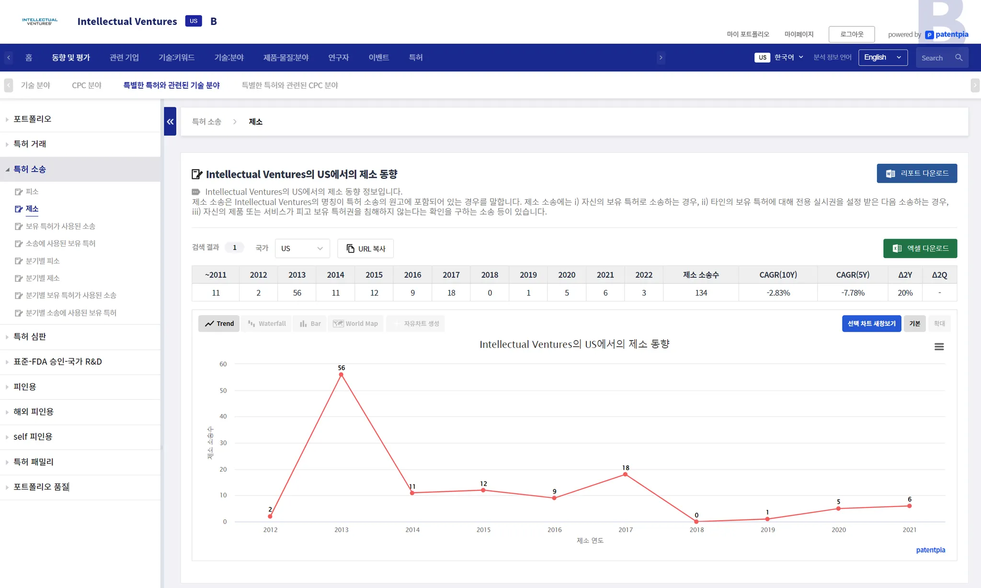This screenshot has height=588, width=981.
Task: Collapse the sidebar with double-chevron icon
Action: pos(170,122)
